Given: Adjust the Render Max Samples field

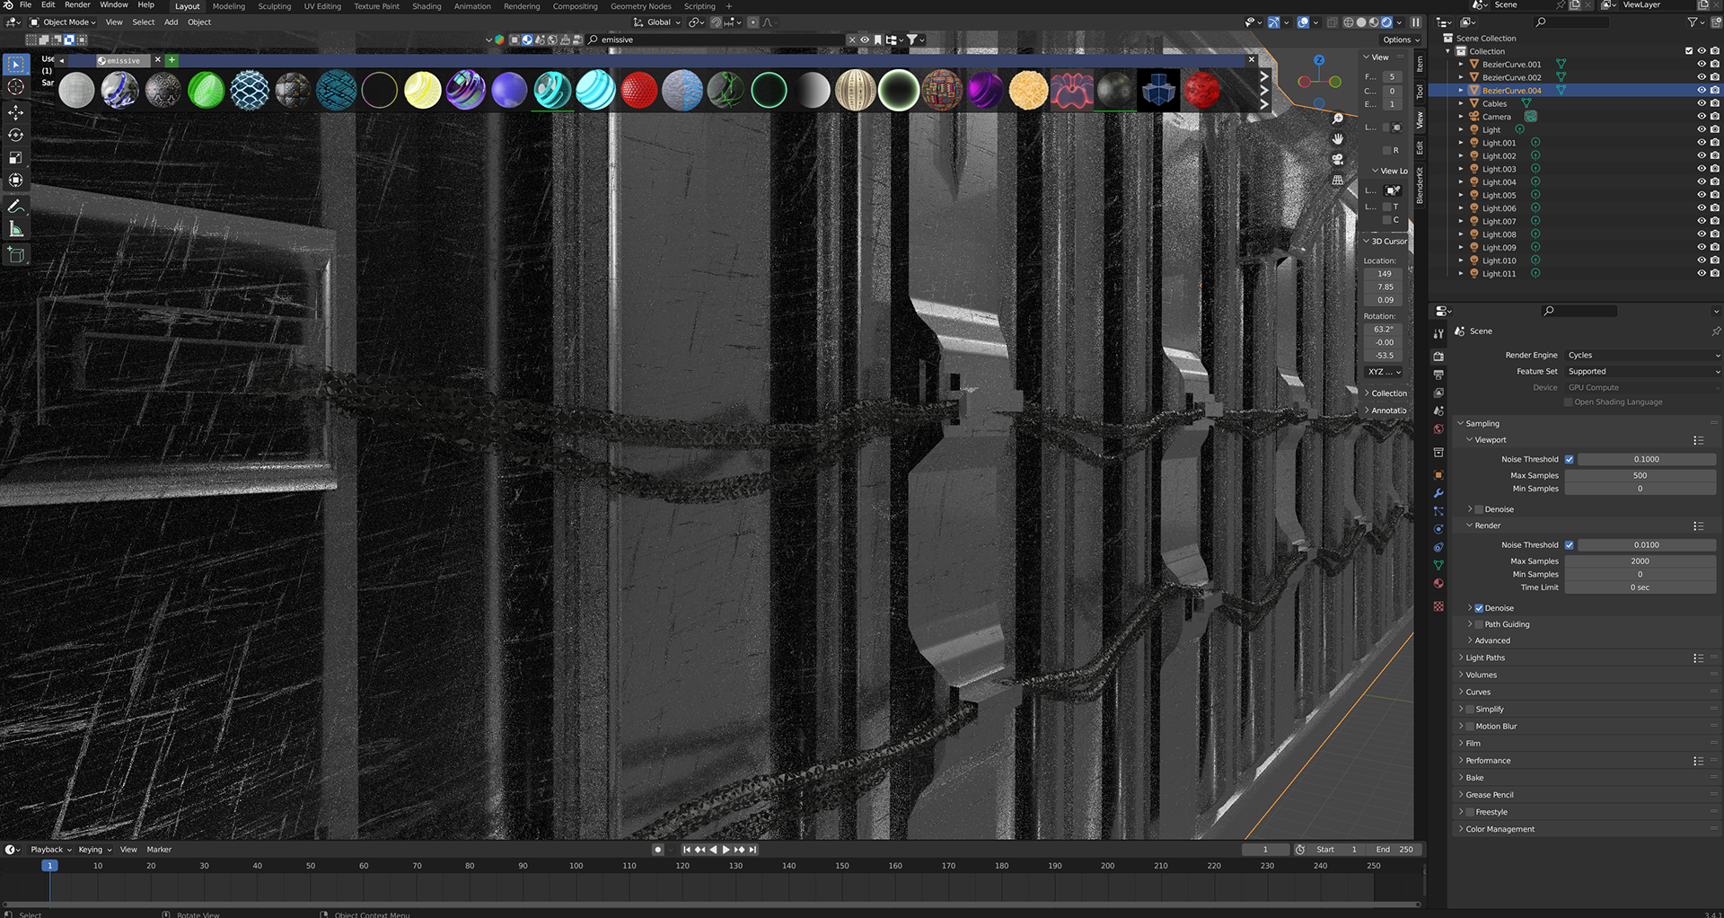Looking at the screenshot, I should (1640, 561).
